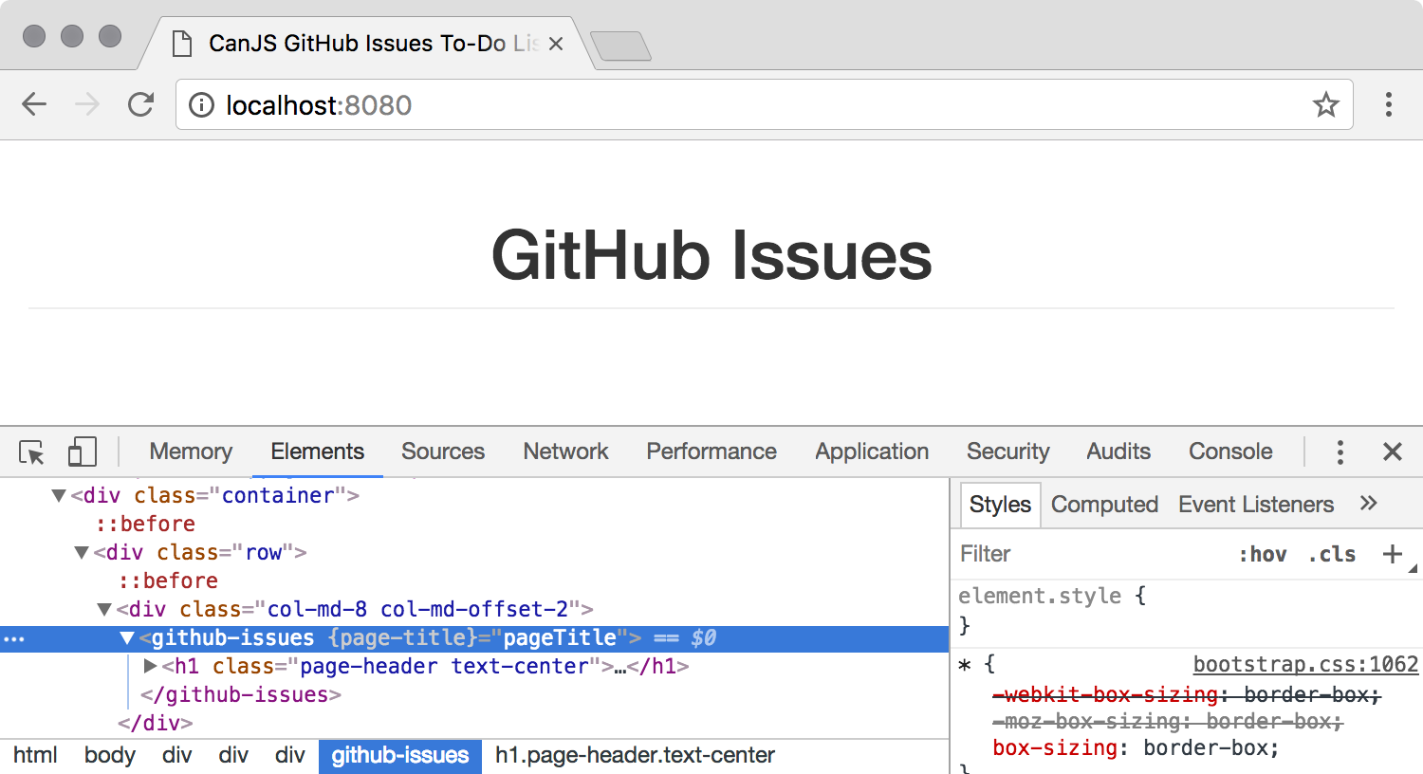Image resolution: width=1423 pixels, height=774 pixels.
Task: Click the struck-through -webkit-box-sizing declaration
Action: tap(1187, 694)
